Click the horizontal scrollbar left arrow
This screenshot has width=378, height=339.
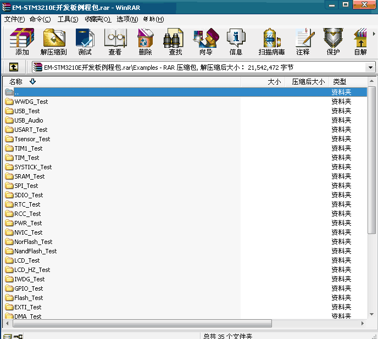click(x=7, y=323)
